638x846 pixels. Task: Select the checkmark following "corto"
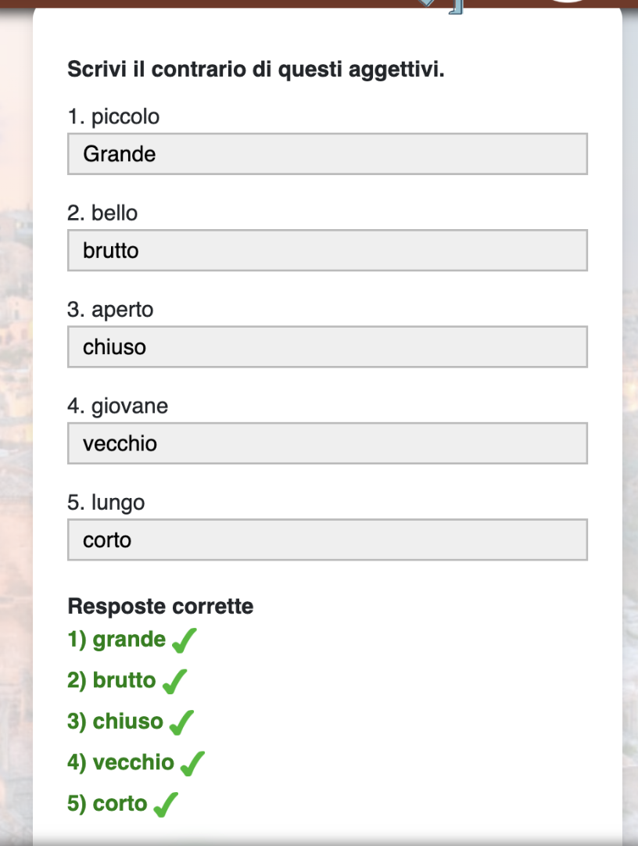coord(166,804)
